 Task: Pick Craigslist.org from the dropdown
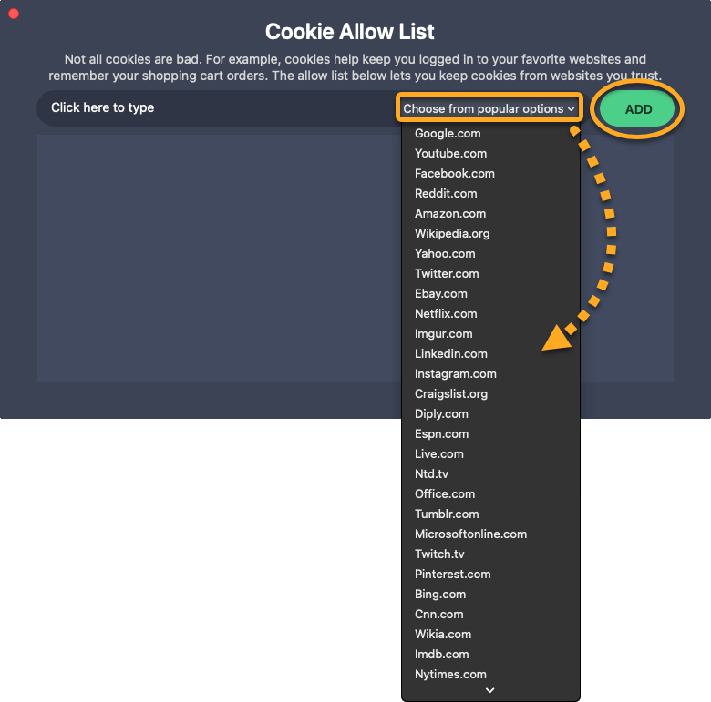[450, 394]
